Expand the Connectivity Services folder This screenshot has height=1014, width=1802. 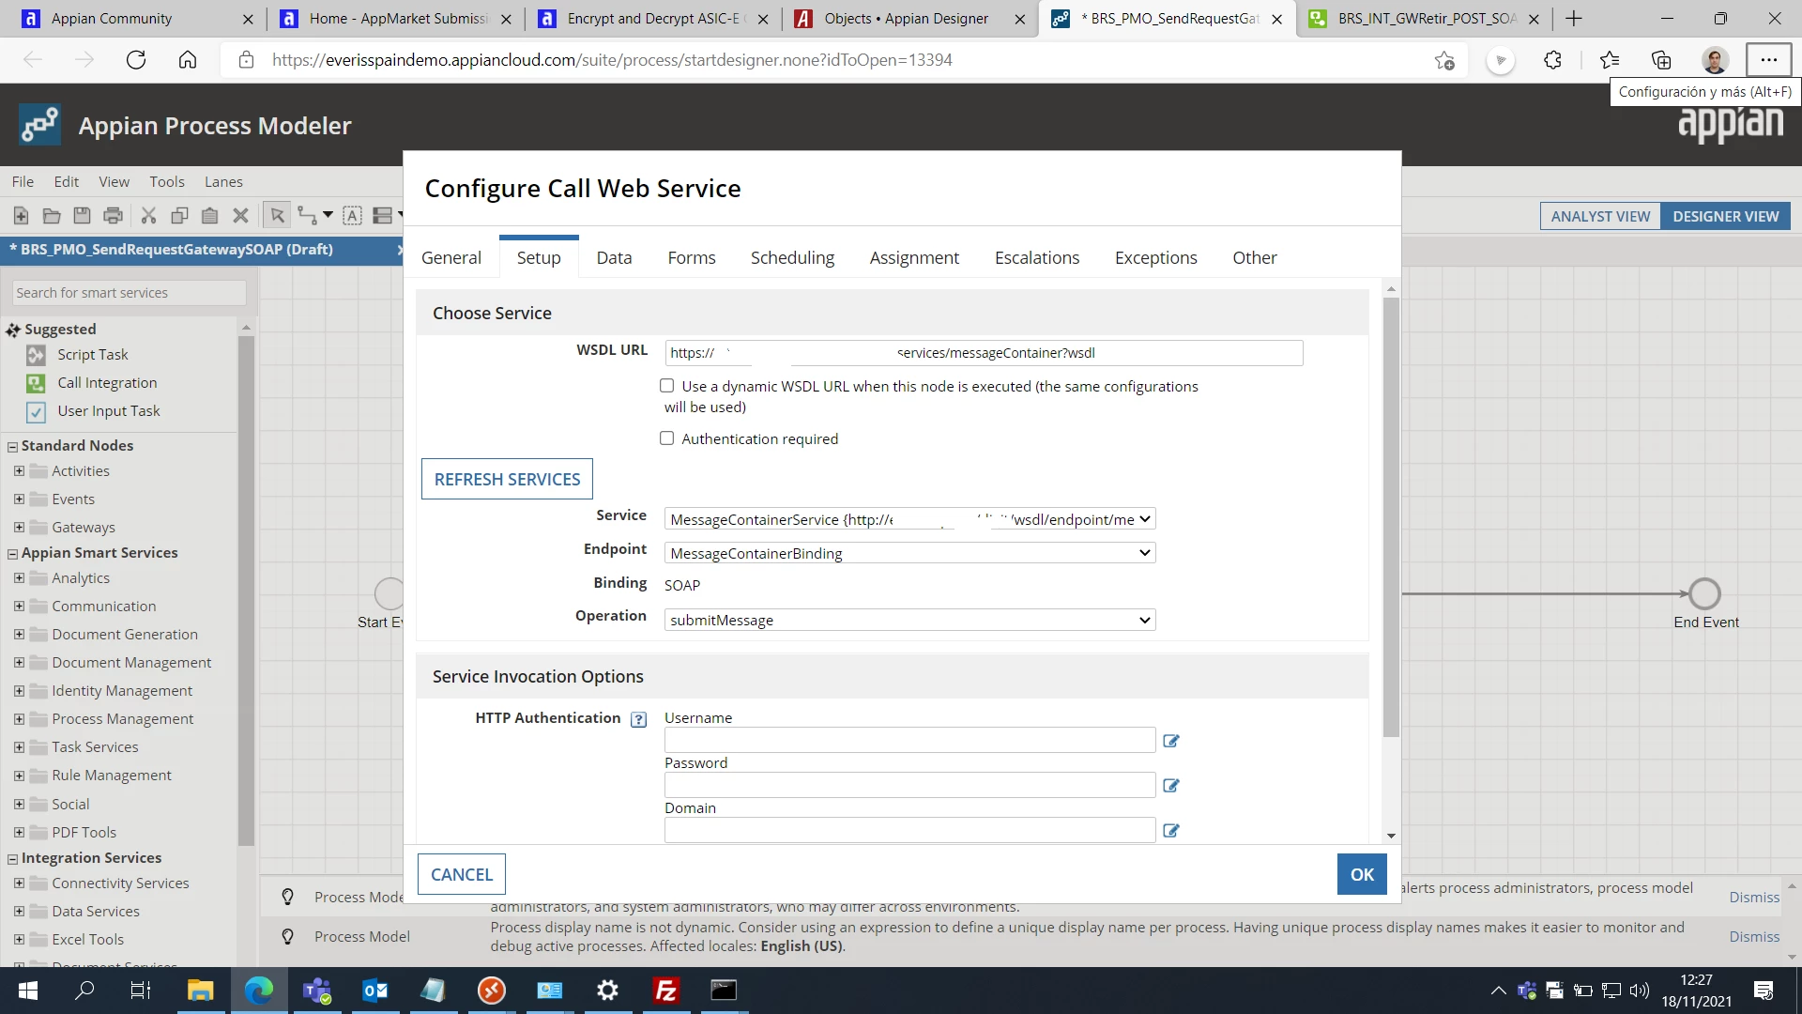coord(19,883)
